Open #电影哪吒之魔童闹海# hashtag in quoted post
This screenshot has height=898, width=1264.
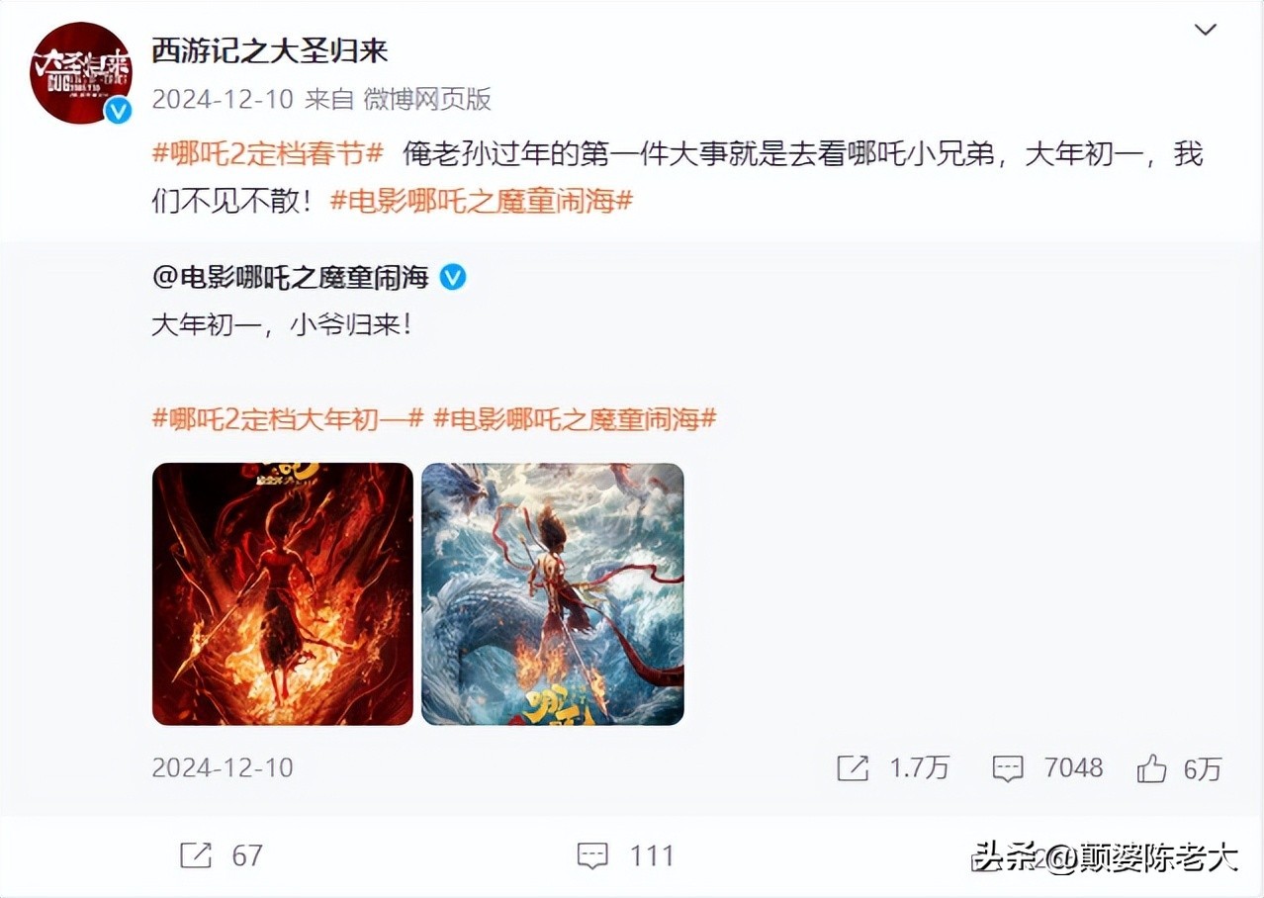click(575, 418)
